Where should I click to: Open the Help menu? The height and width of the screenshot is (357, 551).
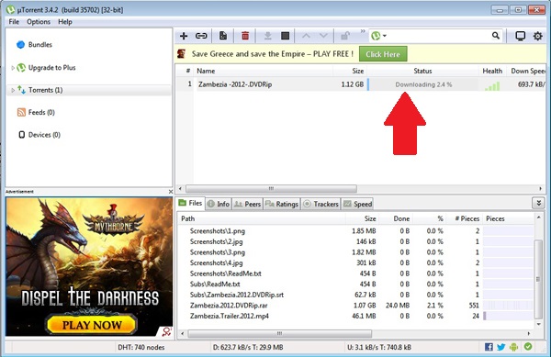tap(65, 22)
